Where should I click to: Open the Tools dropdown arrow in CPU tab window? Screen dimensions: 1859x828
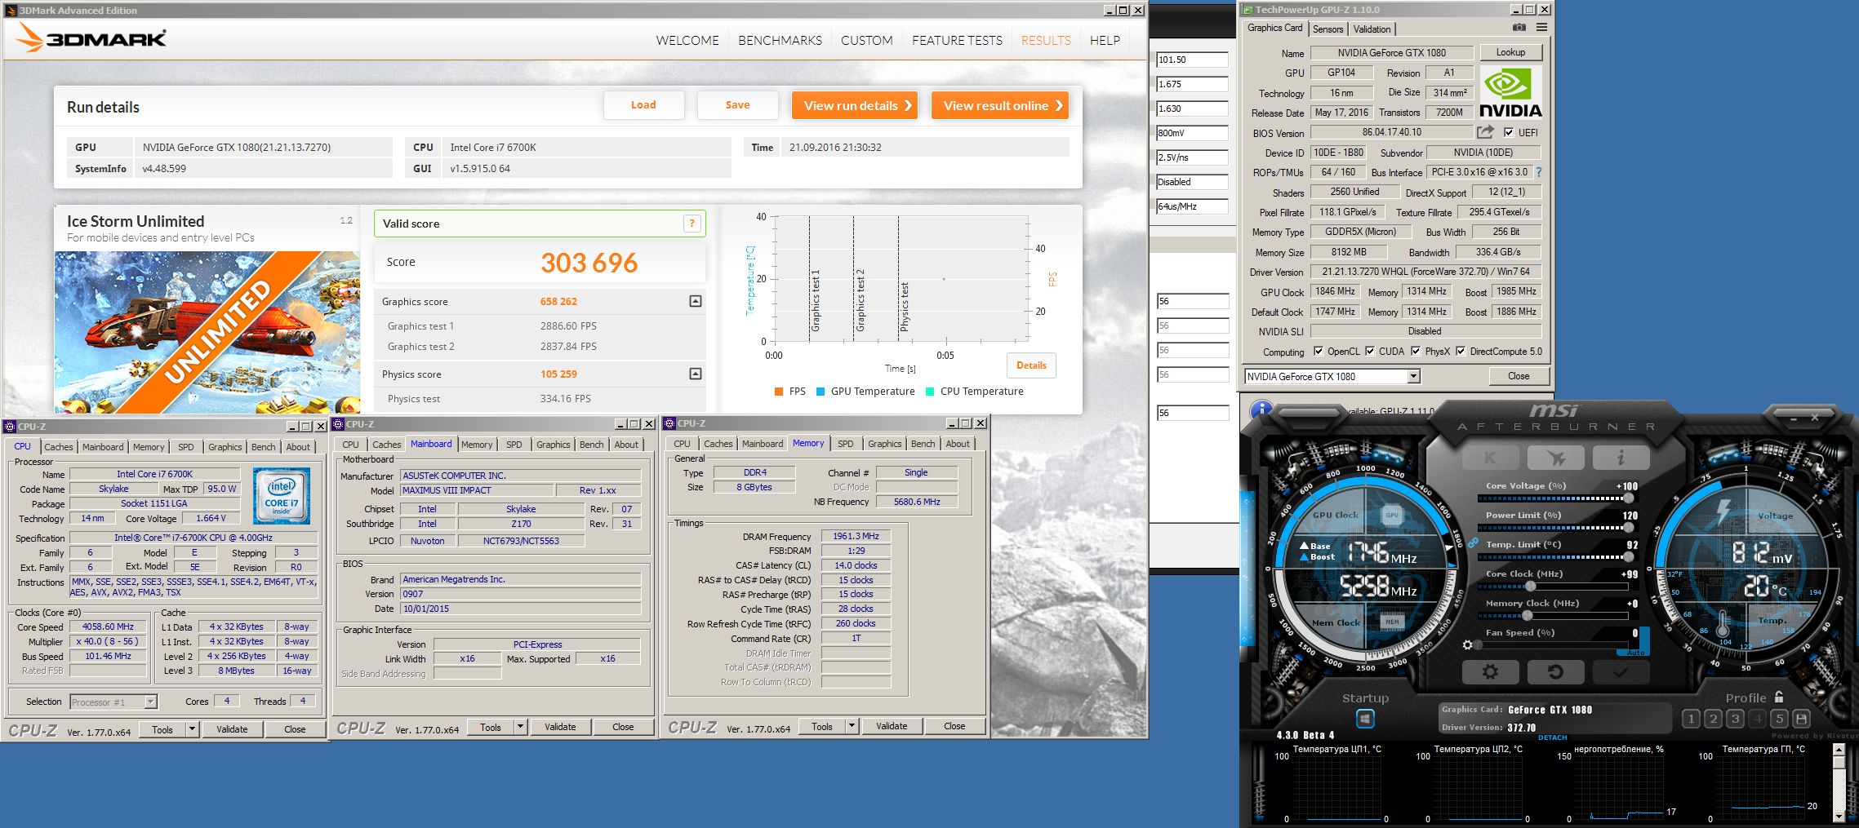[192, 729]
